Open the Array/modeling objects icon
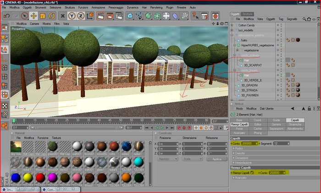Screen dimensions: 321x193 (157, 16)
